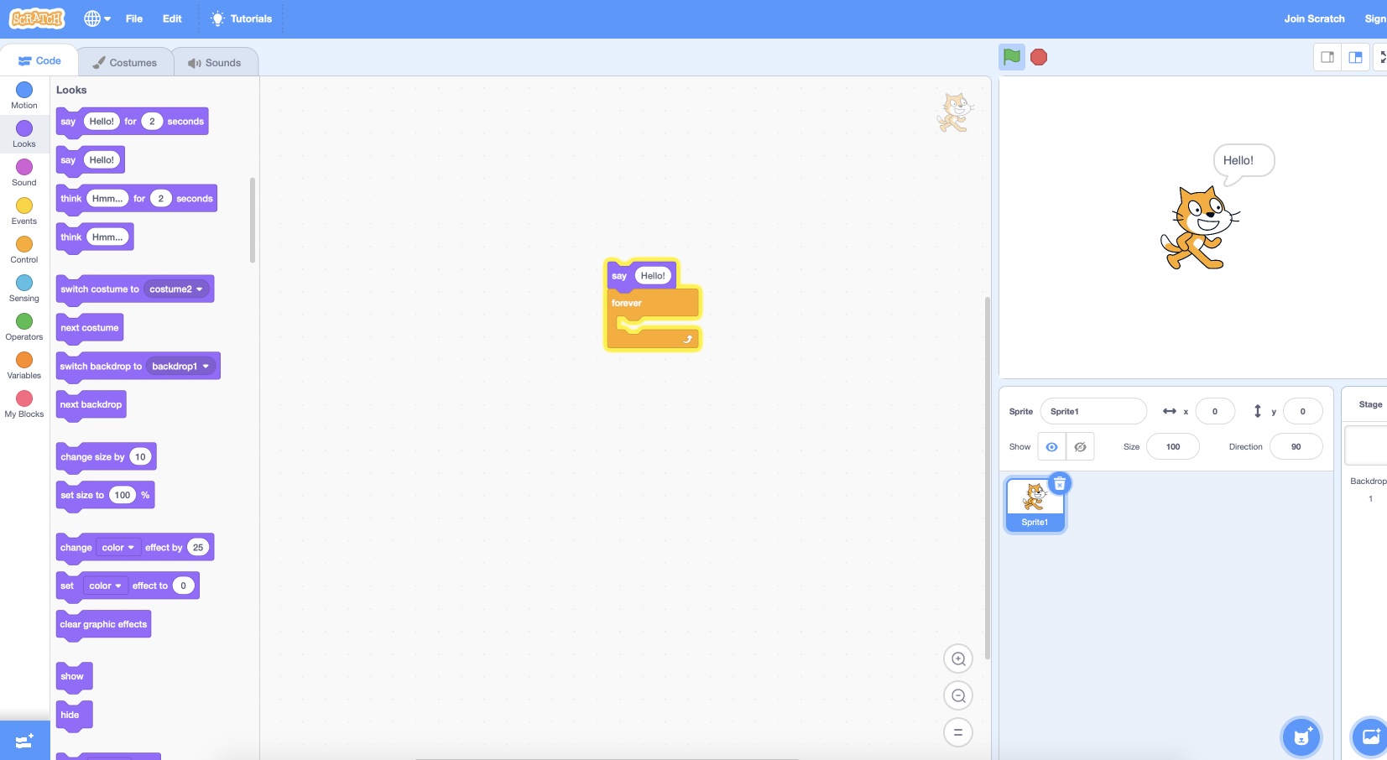Switch to the Code tab

(39, 61)
